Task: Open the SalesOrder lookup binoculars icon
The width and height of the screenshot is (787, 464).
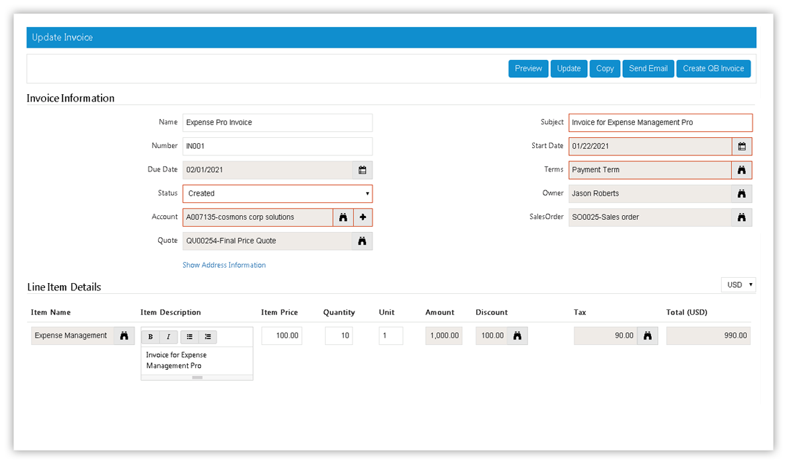Action: 741,217
